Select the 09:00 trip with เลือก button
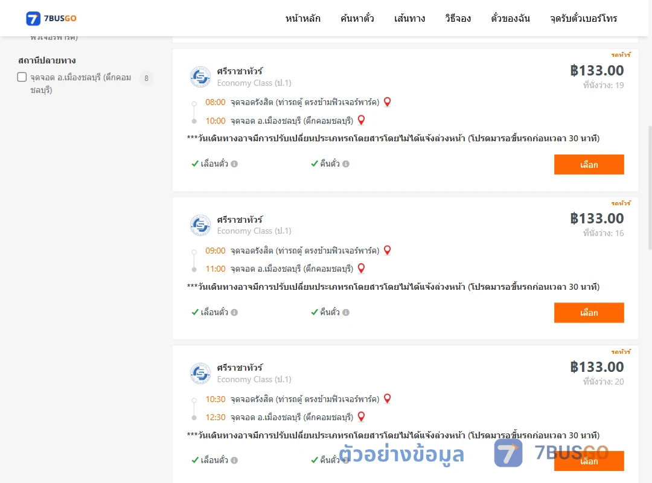This screenshot has height=483, width=652. (589, 313)
